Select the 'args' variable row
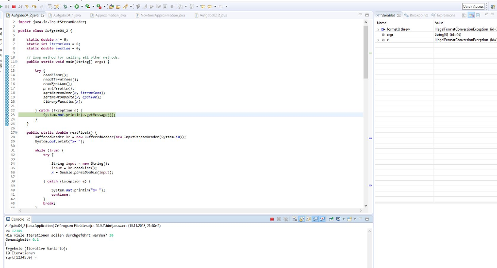Screen dimensions: 497x268 (436, 35)
